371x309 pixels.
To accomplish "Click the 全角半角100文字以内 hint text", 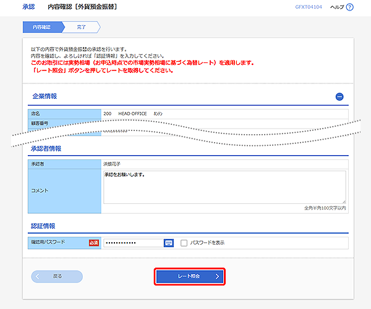I will point(325,208).
